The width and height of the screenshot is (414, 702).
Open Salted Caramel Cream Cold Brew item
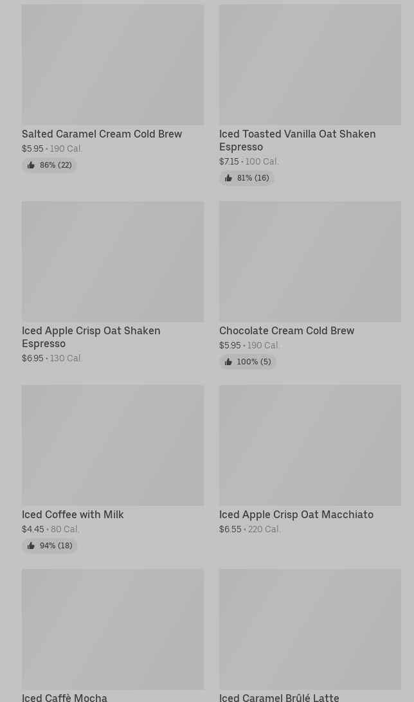102,134
